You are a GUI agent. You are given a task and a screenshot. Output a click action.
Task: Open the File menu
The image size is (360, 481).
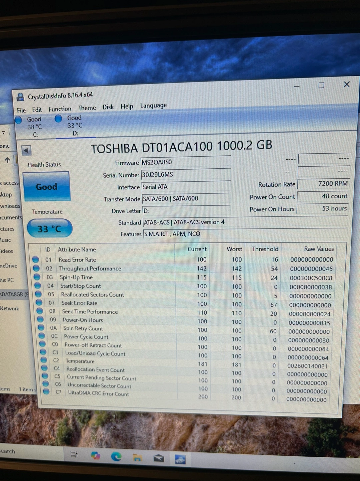coord(21,110)
